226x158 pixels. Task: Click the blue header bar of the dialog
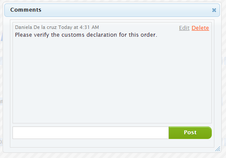112,10
